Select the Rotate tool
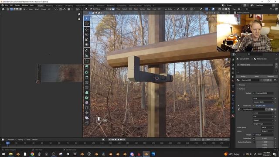 87,34
